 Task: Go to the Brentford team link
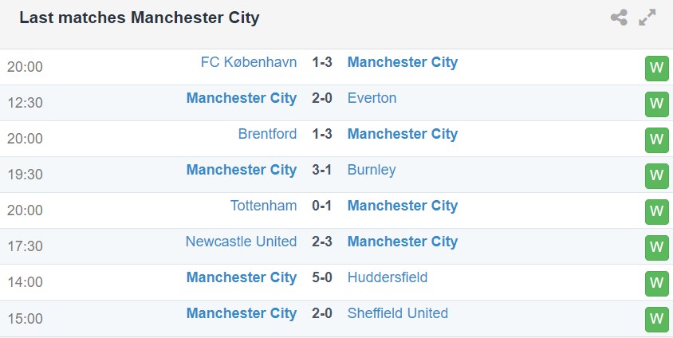pos(267,134)
